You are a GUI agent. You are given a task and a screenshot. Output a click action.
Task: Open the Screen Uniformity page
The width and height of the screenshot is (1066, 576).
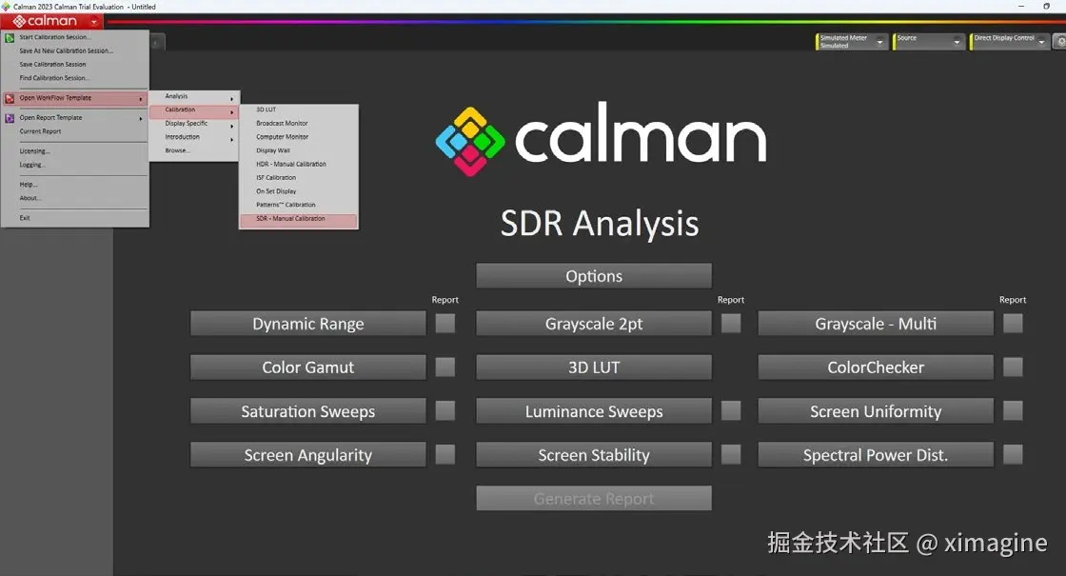coord(876,410)
